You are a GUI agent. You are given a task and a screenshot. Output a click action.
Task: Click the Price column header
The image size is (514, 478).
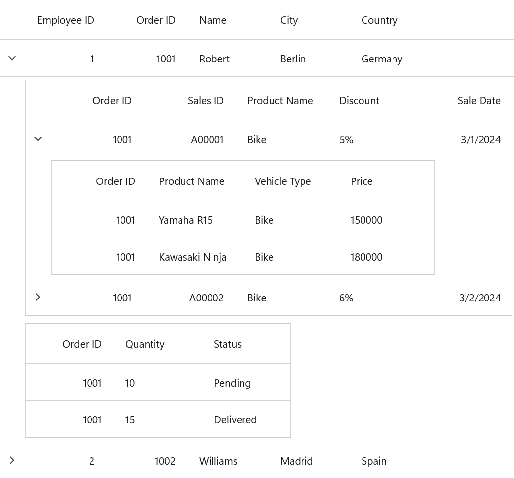tap(362, 181)
